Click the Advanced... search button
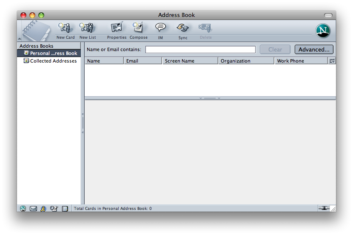 point(314,49)
